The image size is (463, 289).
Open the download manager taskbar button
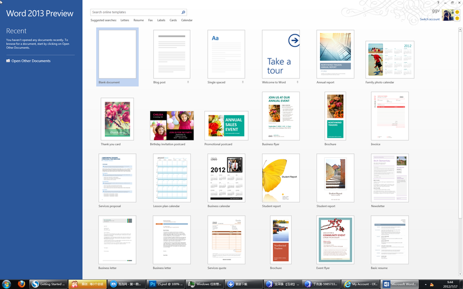click(244, 284)
